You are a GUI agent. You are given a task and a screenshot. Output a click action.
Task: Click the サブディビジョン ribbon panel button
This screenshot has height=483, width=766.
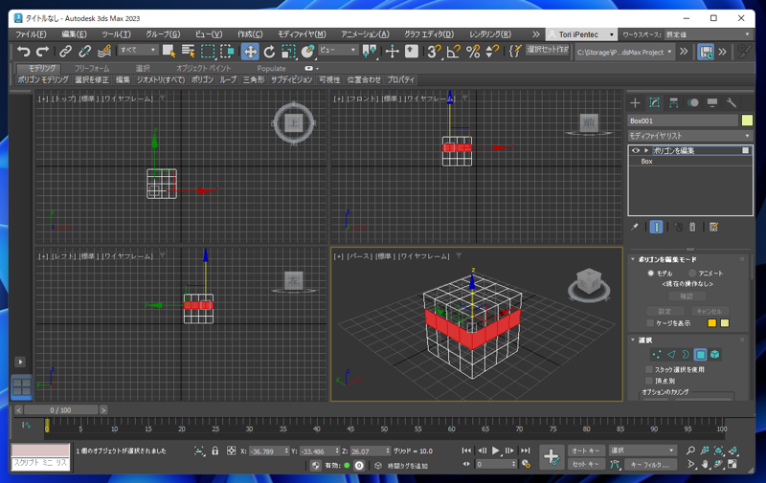[x=292, y=79]
